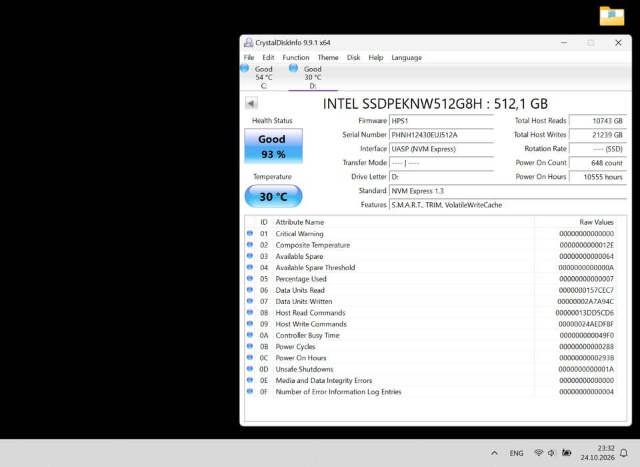This screenshot has height=467, width=640.
Task: Click the 30 °C temperature button
Action: 273,196
